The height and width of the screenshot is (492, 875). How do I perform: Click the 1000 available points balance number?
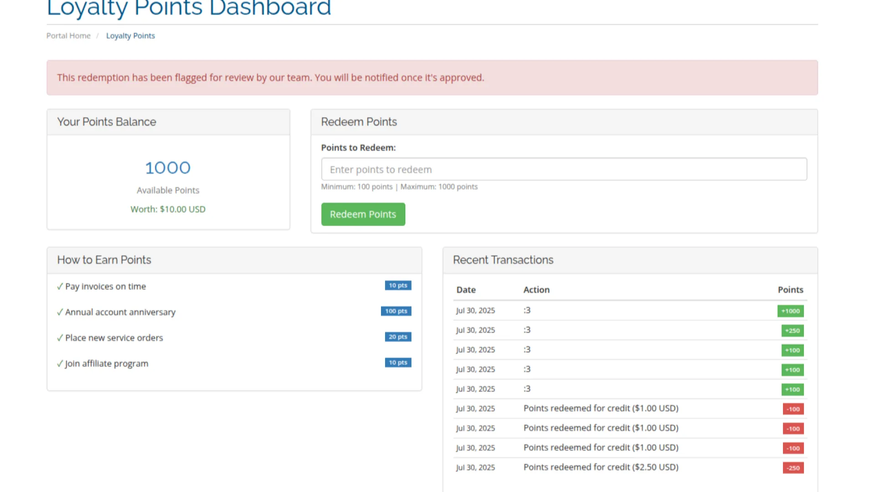click(x=168, y=168)
